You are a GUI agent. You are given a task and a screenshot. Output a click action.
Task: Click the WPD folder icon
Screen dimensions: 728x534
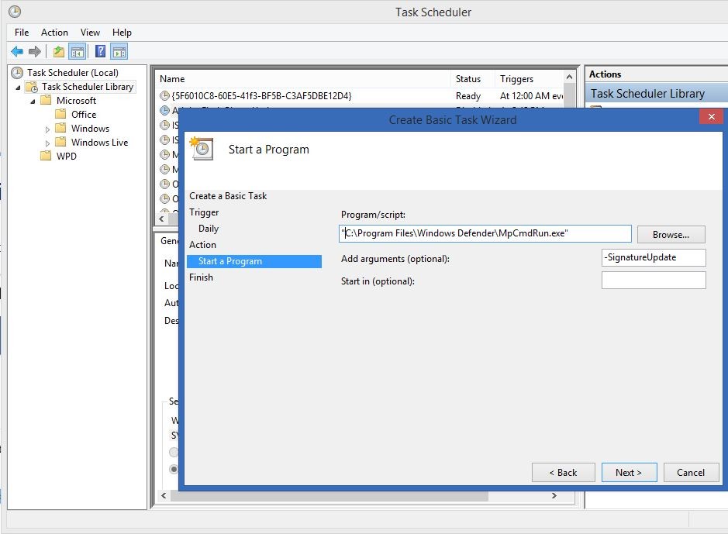tap(46, 157)
